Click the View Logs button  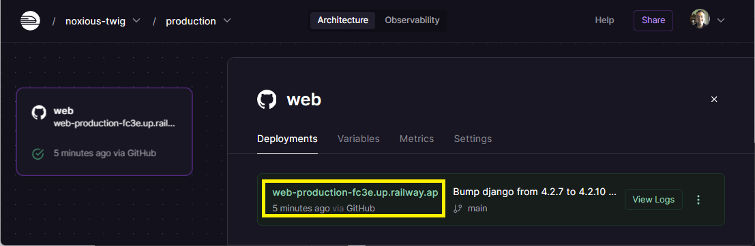[653, 200]
